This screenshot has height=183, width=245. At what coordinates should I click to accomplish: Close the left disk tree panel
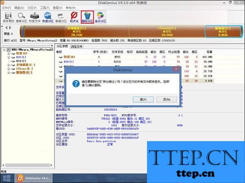52,46
